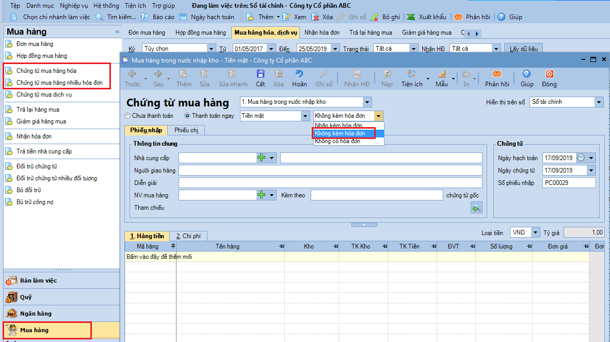Click the Xóa icon in dialog toolbar

[279, 74]
